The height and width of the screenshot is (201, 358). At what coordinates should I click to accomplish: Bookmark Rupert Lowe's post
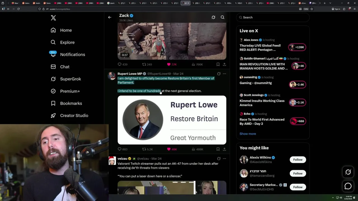218,149
